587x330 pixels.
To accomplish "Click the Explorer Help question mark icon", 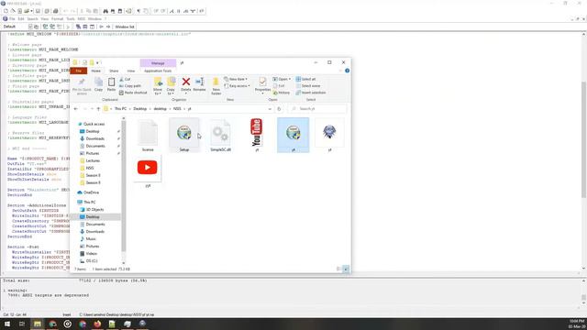I will tap(347, 71).
